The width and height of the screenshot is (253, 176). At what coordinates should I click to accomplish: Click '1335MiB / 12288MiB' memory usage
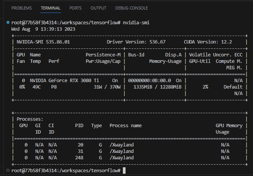point(157,87)
